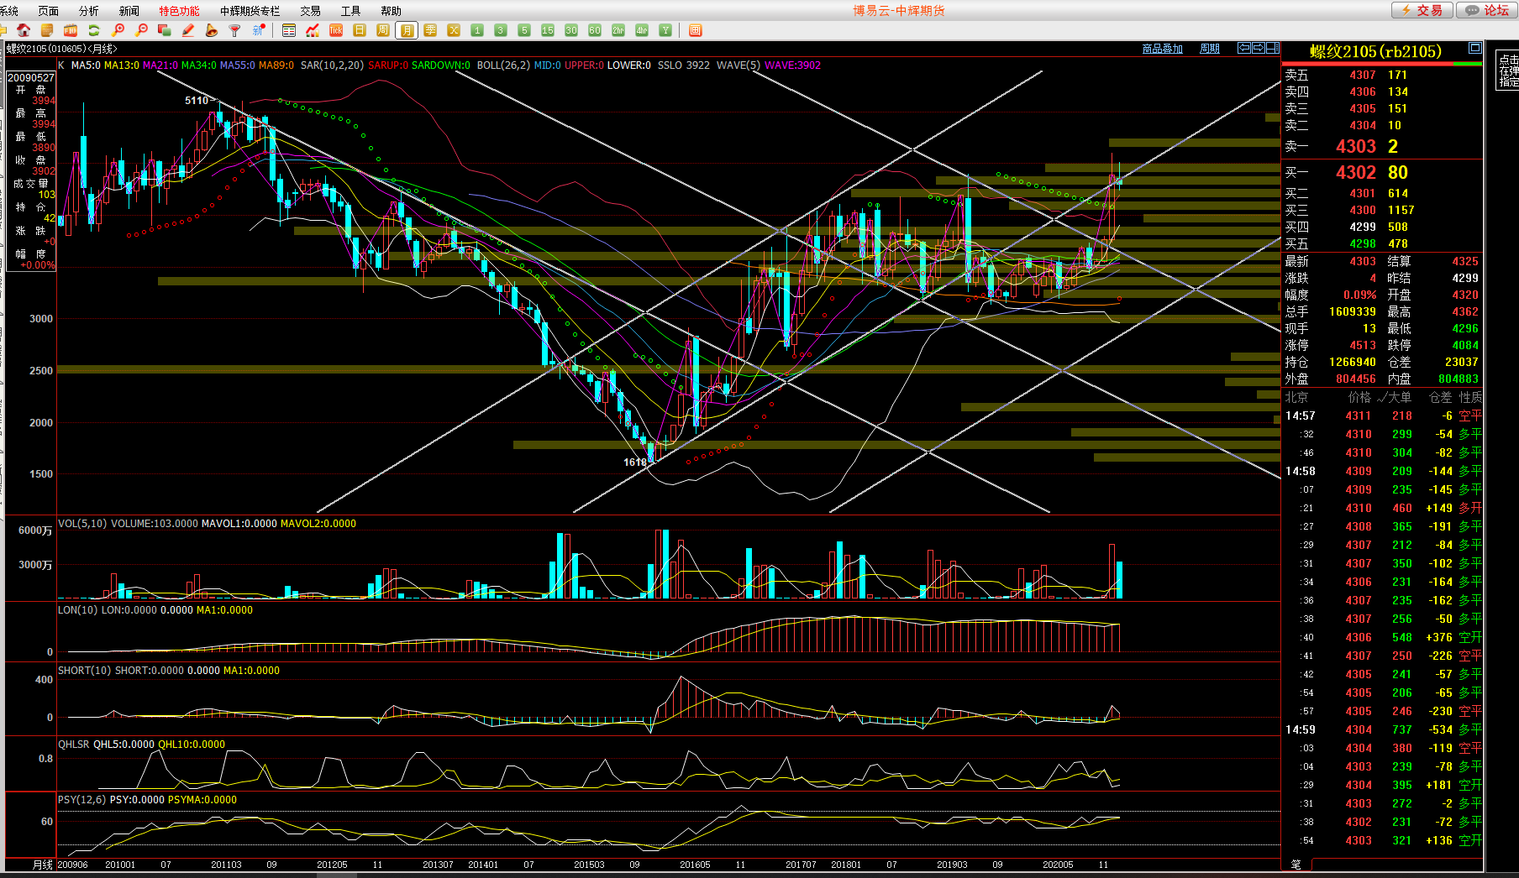Open the gold notebook icon
1519x878 pixels.
[47, 30]
